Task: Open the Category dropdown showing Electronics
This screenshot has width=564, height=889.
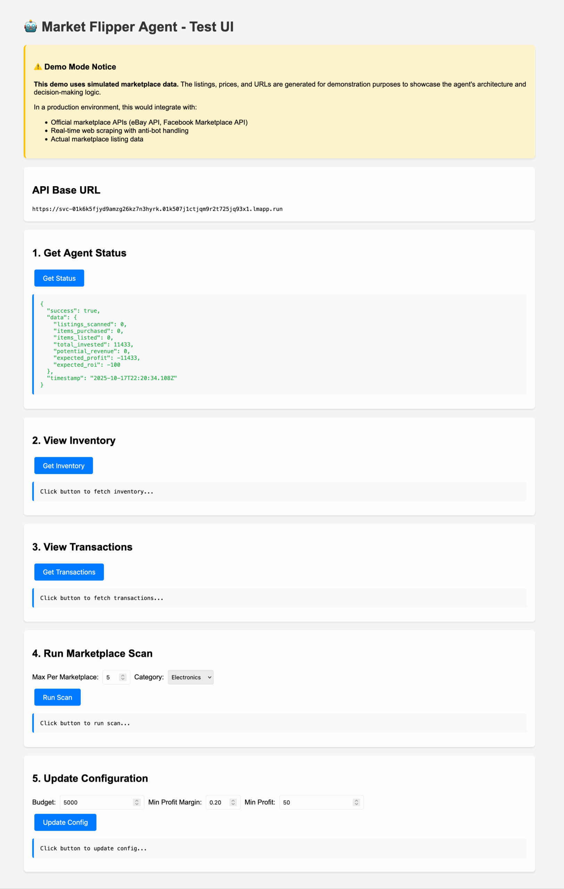Action: tap(190, 677)
